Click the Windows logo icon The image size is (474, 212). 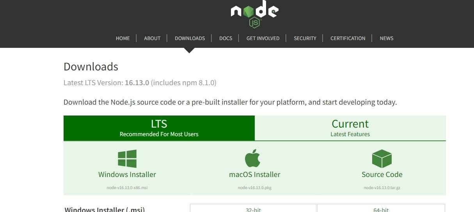127,159
